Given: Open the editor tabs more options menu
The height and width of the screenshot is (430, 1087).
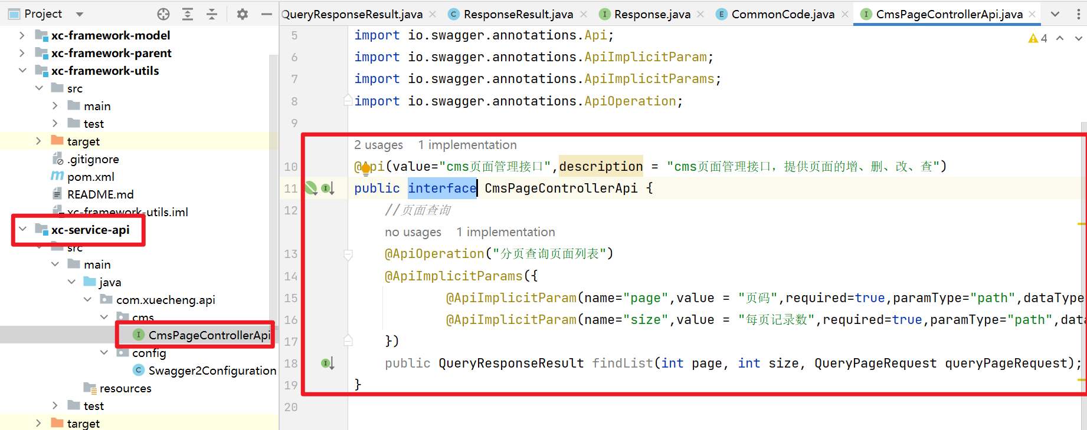Looking at the screenshot, I should pos(1078,14).
